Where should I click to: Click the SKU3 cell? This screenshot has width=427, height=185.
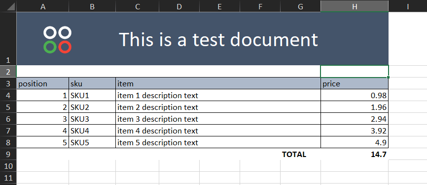coord(92,119)
